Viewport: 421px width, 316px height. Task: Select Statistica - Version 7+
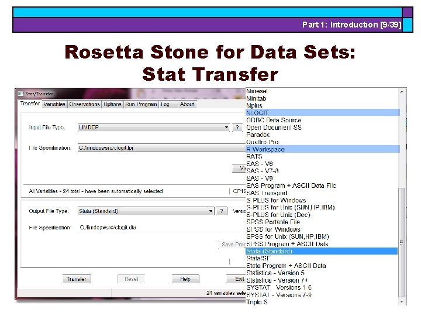pyautogui.click(x=322, y=280)
